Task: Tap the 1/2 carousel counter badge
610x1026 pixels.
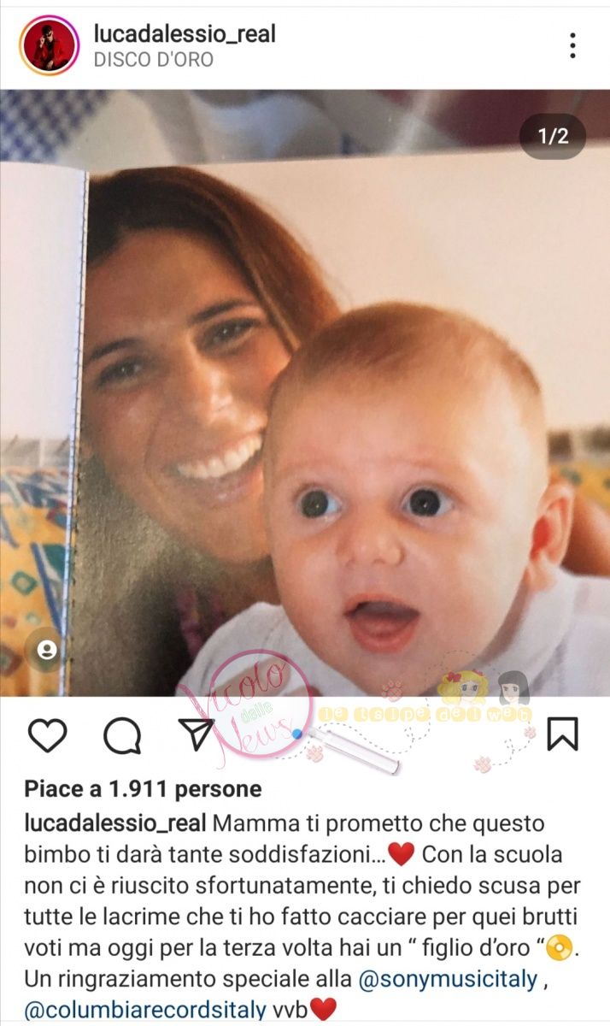Action: (553, 136)
